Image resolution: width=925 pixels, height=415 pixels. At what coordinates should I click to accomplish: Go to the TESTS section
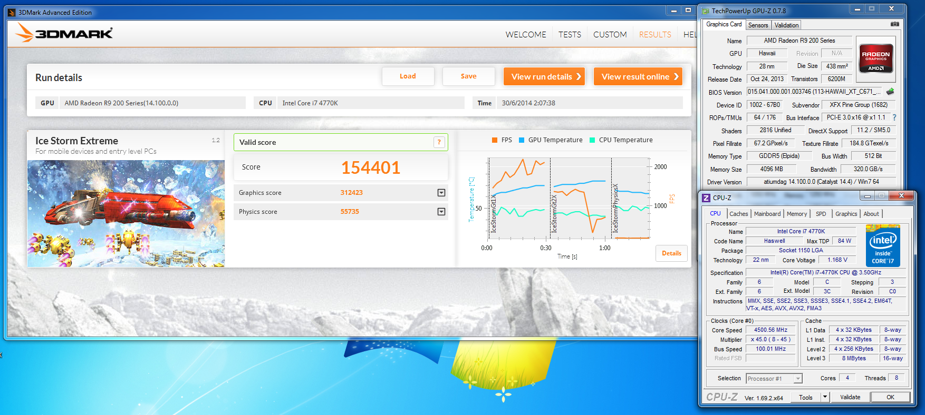click(570, 34)
